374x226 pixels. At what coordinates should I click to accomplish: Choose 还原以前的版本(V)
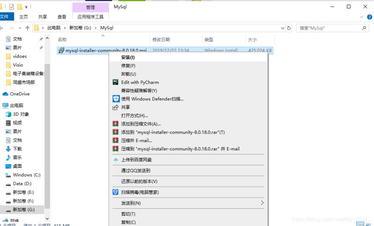188,182
